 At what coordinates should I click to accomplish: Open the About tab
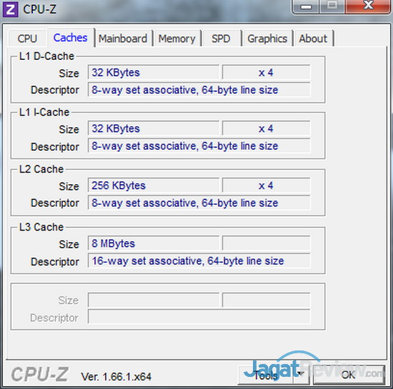pyautogui.click(x=313, y=39)
